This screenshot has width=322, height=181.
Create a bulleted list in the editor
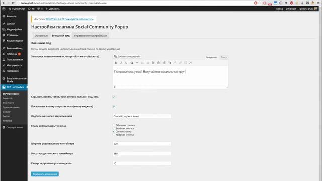pyautogui.click(x=142, y=63)
